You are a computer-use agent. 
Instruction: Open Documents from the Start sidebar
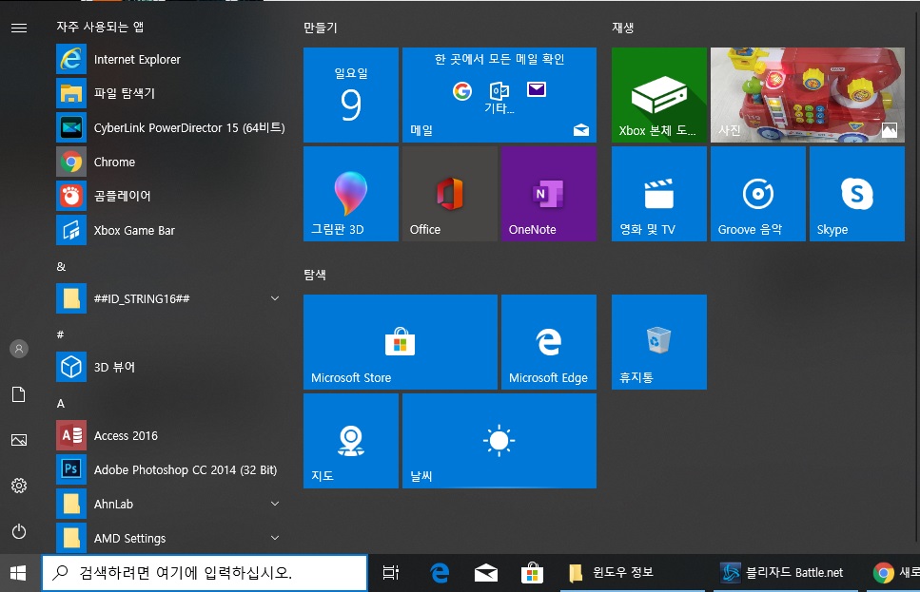point(19,394)
